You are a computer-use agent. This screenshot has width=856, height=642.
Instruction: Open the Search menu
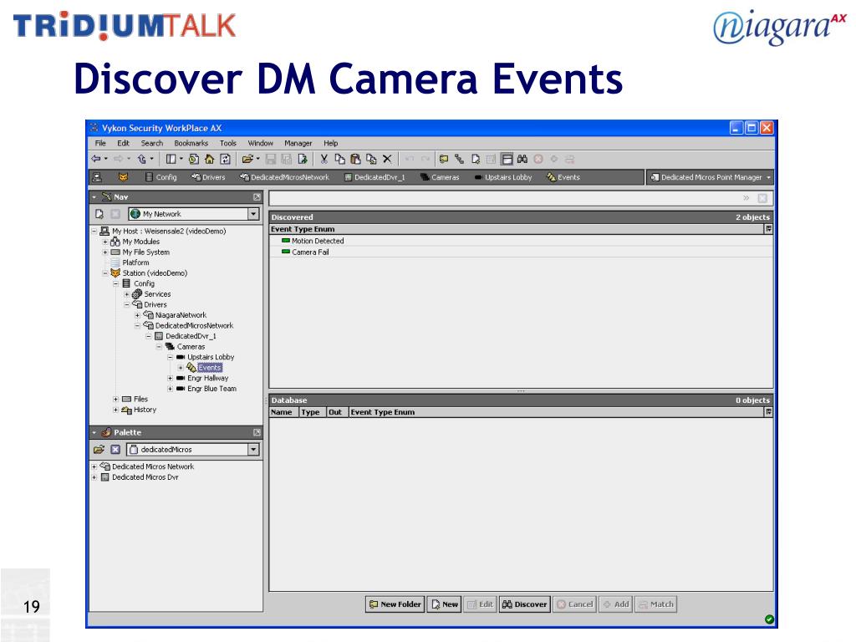click(x=152, y=143)
